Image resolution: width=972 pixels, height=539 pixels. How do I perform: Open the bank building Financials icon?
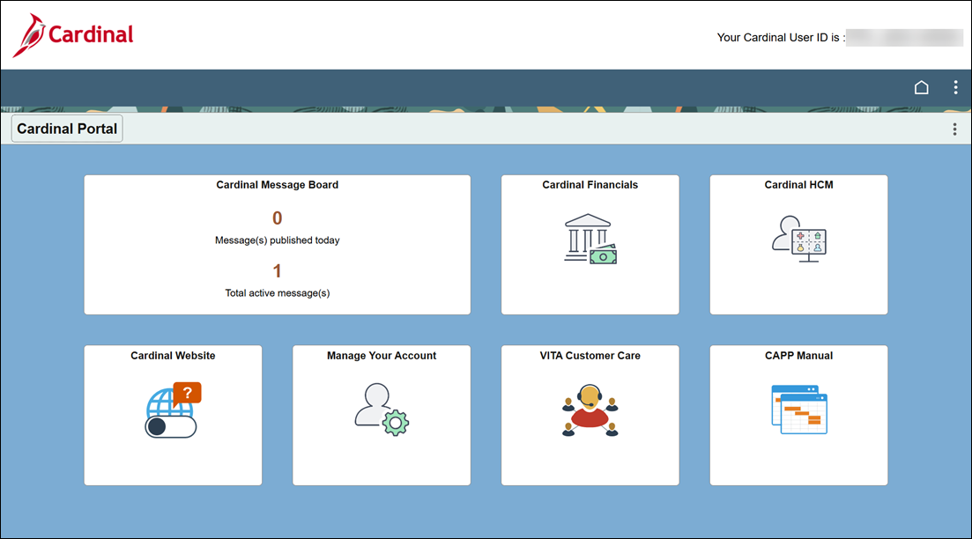590,240
